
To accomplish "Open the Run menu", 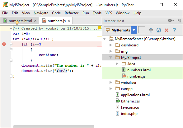I will click(86, 13).
